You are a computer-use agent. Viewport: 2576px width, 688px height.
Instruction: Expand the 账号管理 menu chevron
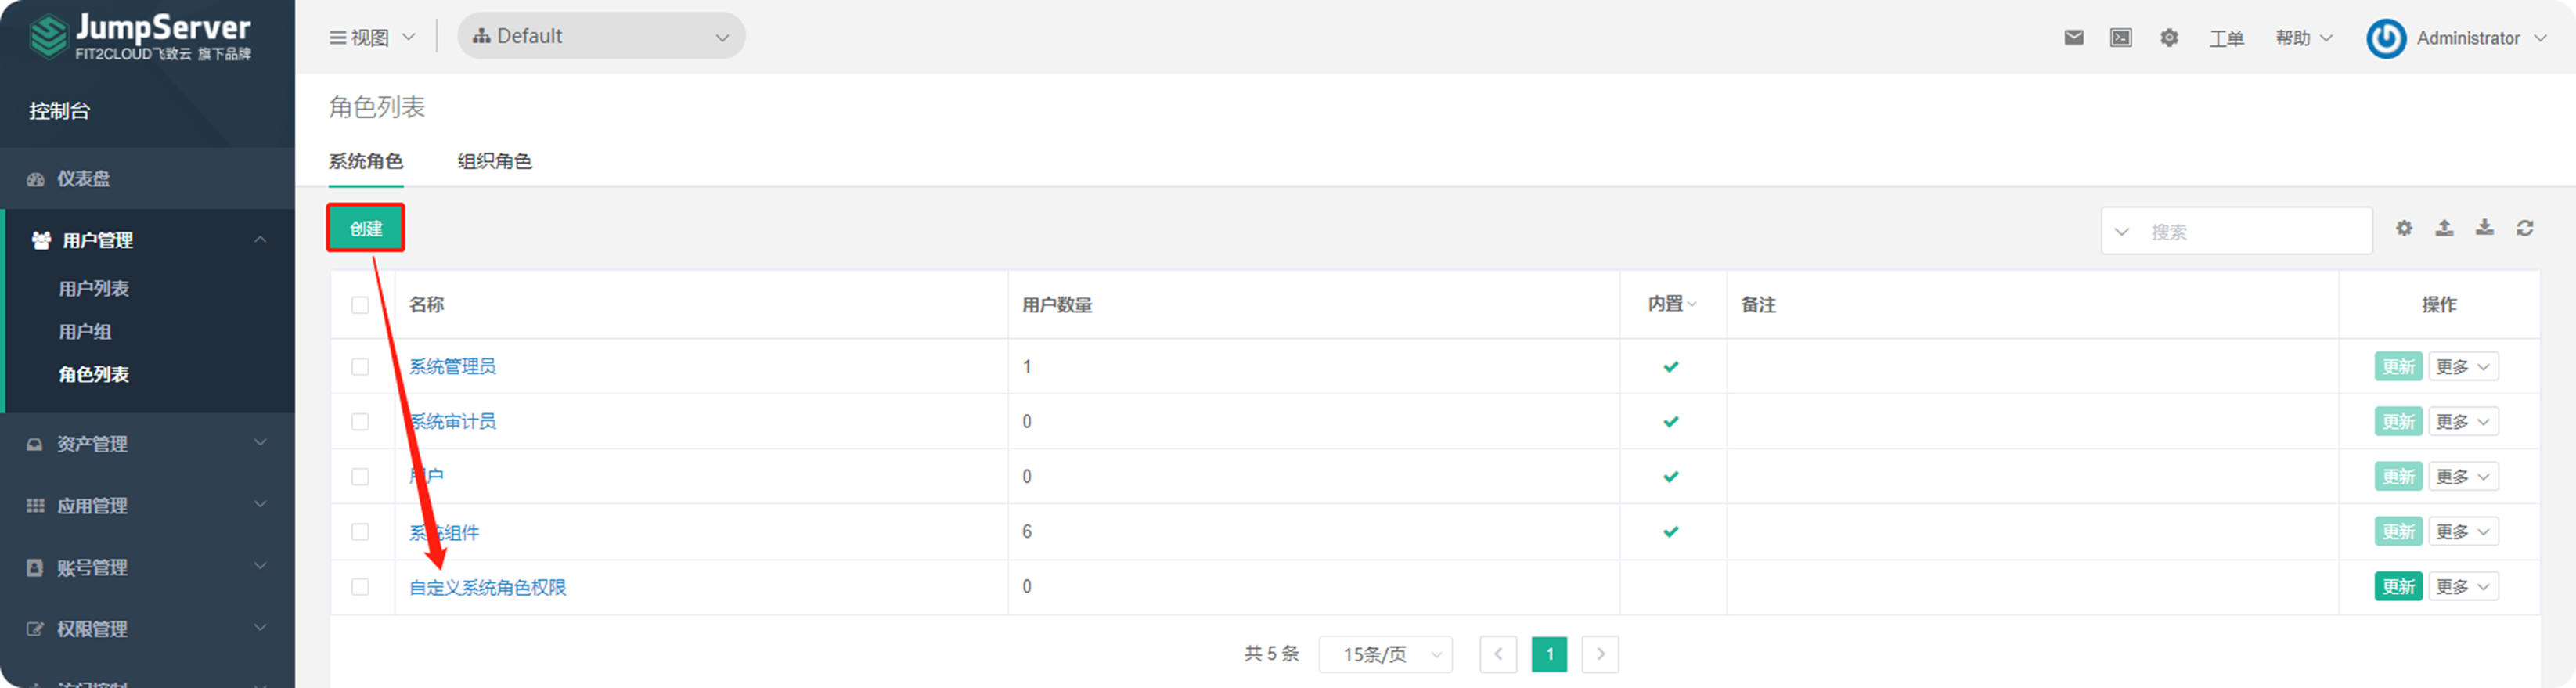point(260,566)
